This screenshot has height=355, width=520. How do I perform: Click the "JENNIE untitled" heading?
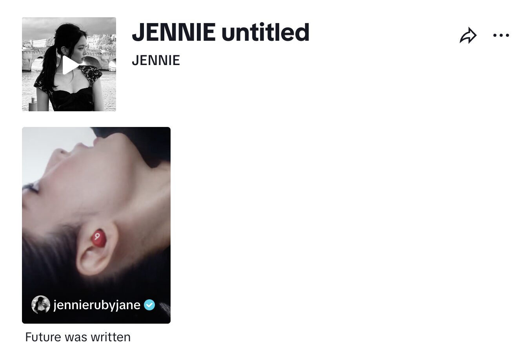click(x=220, y=32)
